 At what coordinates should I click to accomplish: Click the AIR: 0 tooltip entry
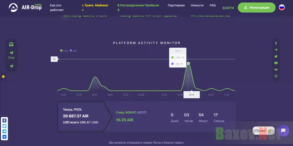point(177,64)
